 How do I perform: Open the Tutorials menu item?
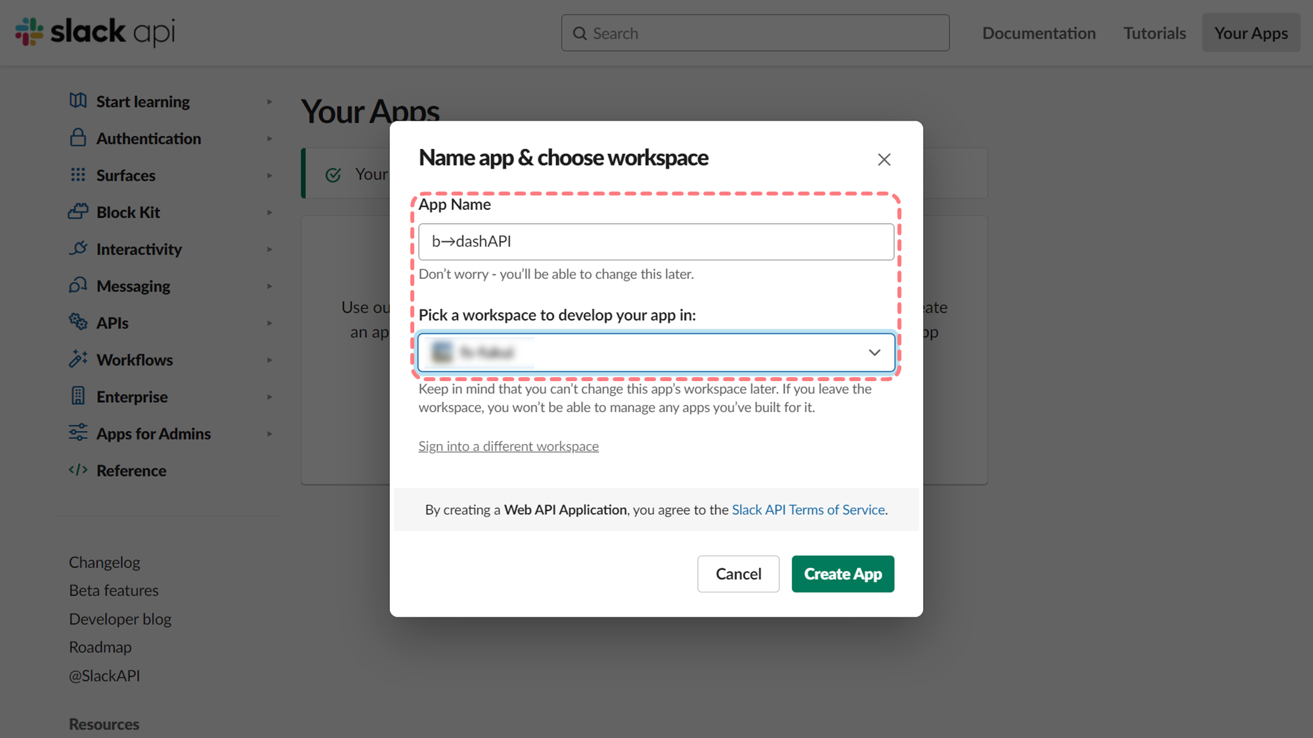click(x=1155, y=33)
